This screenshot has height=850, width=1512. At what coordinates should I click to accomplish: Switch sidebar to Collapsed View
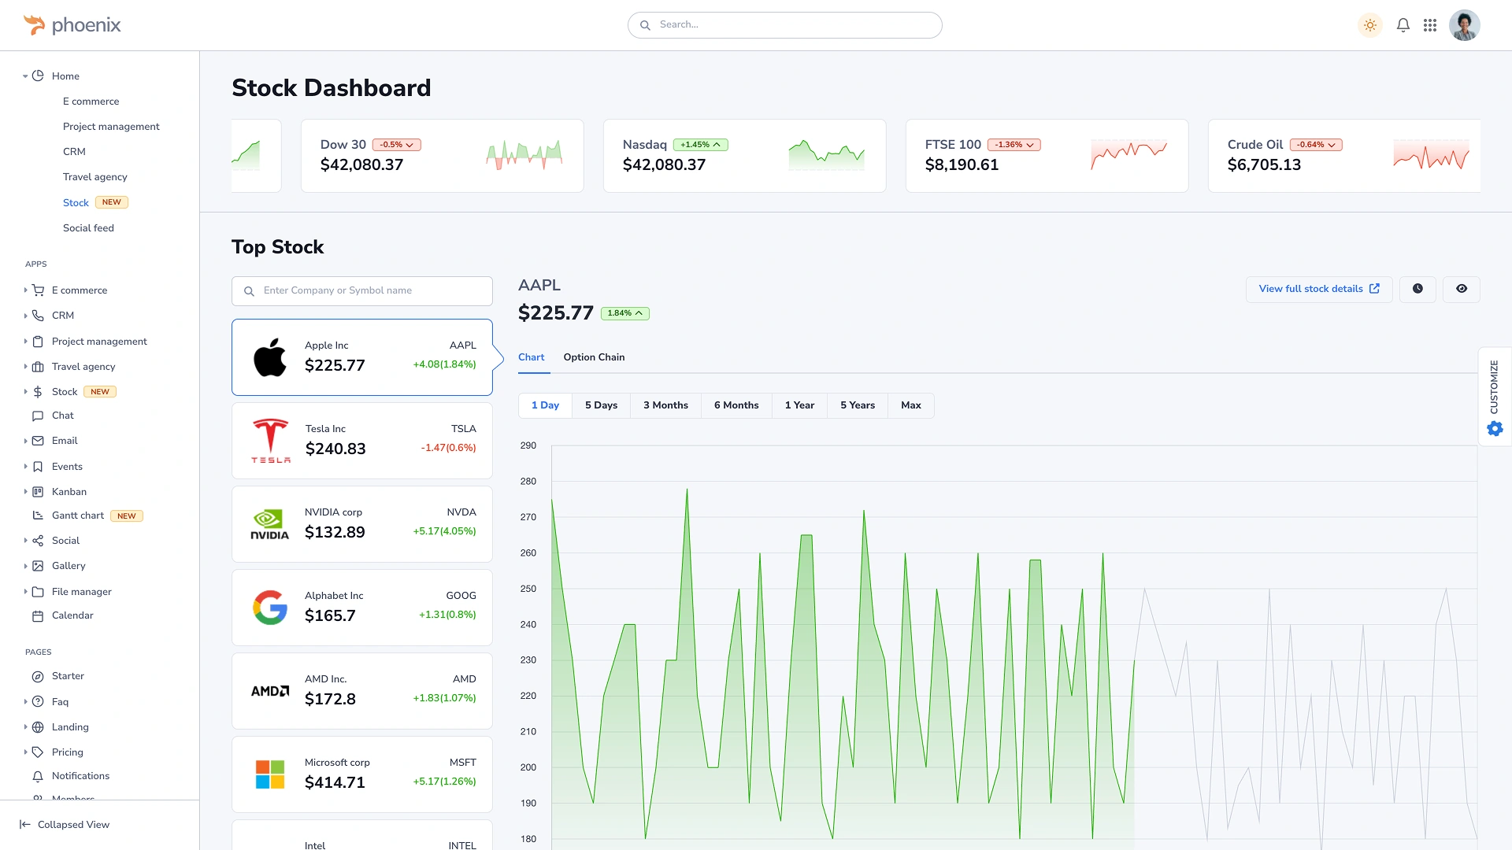(65, 825)
